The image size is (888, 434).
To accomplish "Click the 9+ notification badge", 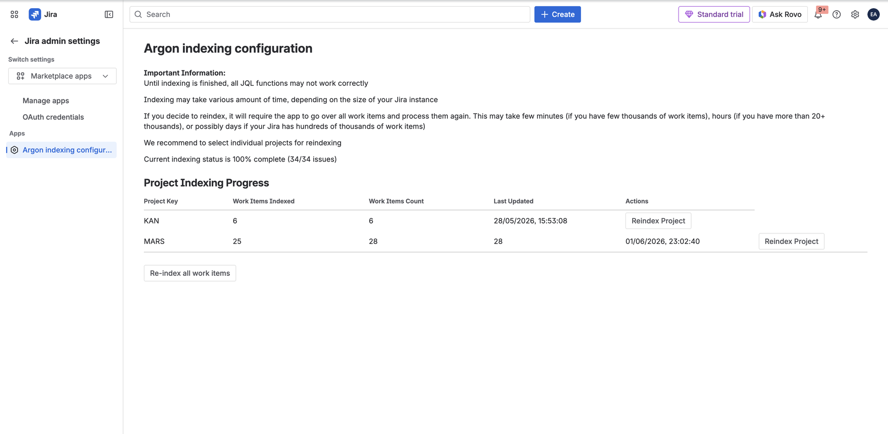I will pos(822,10).
